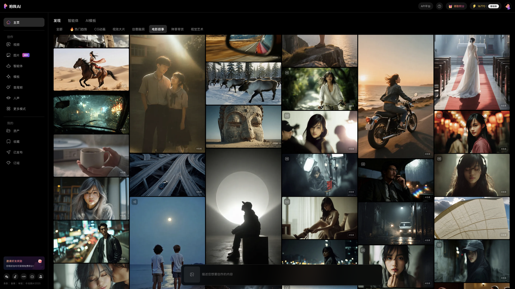Click the Bilibili social icon
The image size is (515, 289).
(32, 276)
